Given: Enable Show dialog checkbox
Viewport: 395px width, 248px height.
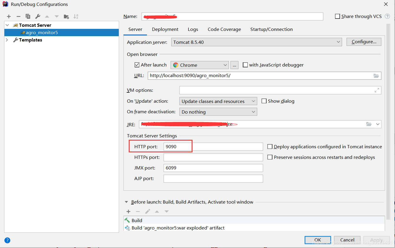Looking at the screenshot, I should [264, 101].
